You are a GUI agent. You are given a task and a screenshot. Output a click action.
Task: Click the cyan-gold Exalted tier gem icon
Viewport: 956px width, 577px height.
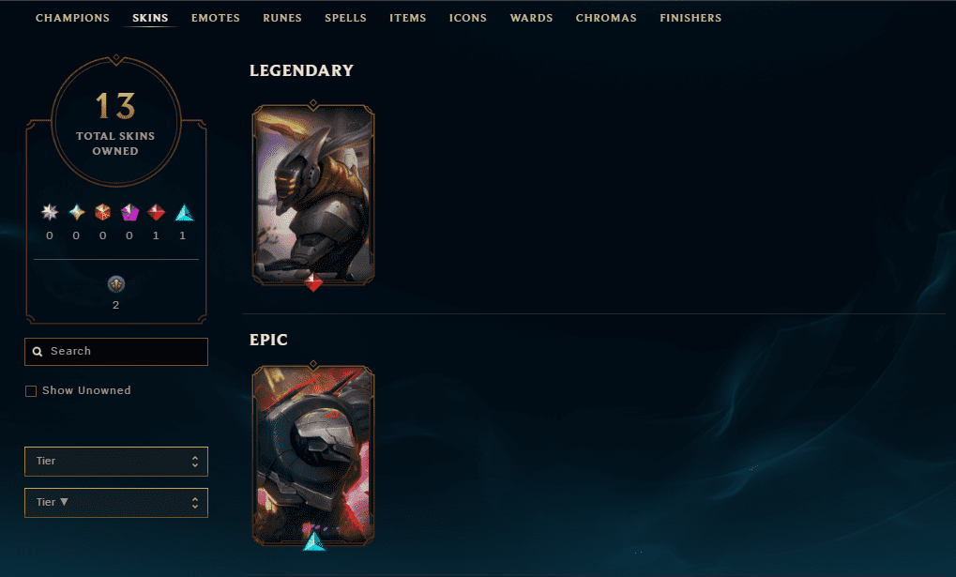pyautogui.click(x=76, y=212)
